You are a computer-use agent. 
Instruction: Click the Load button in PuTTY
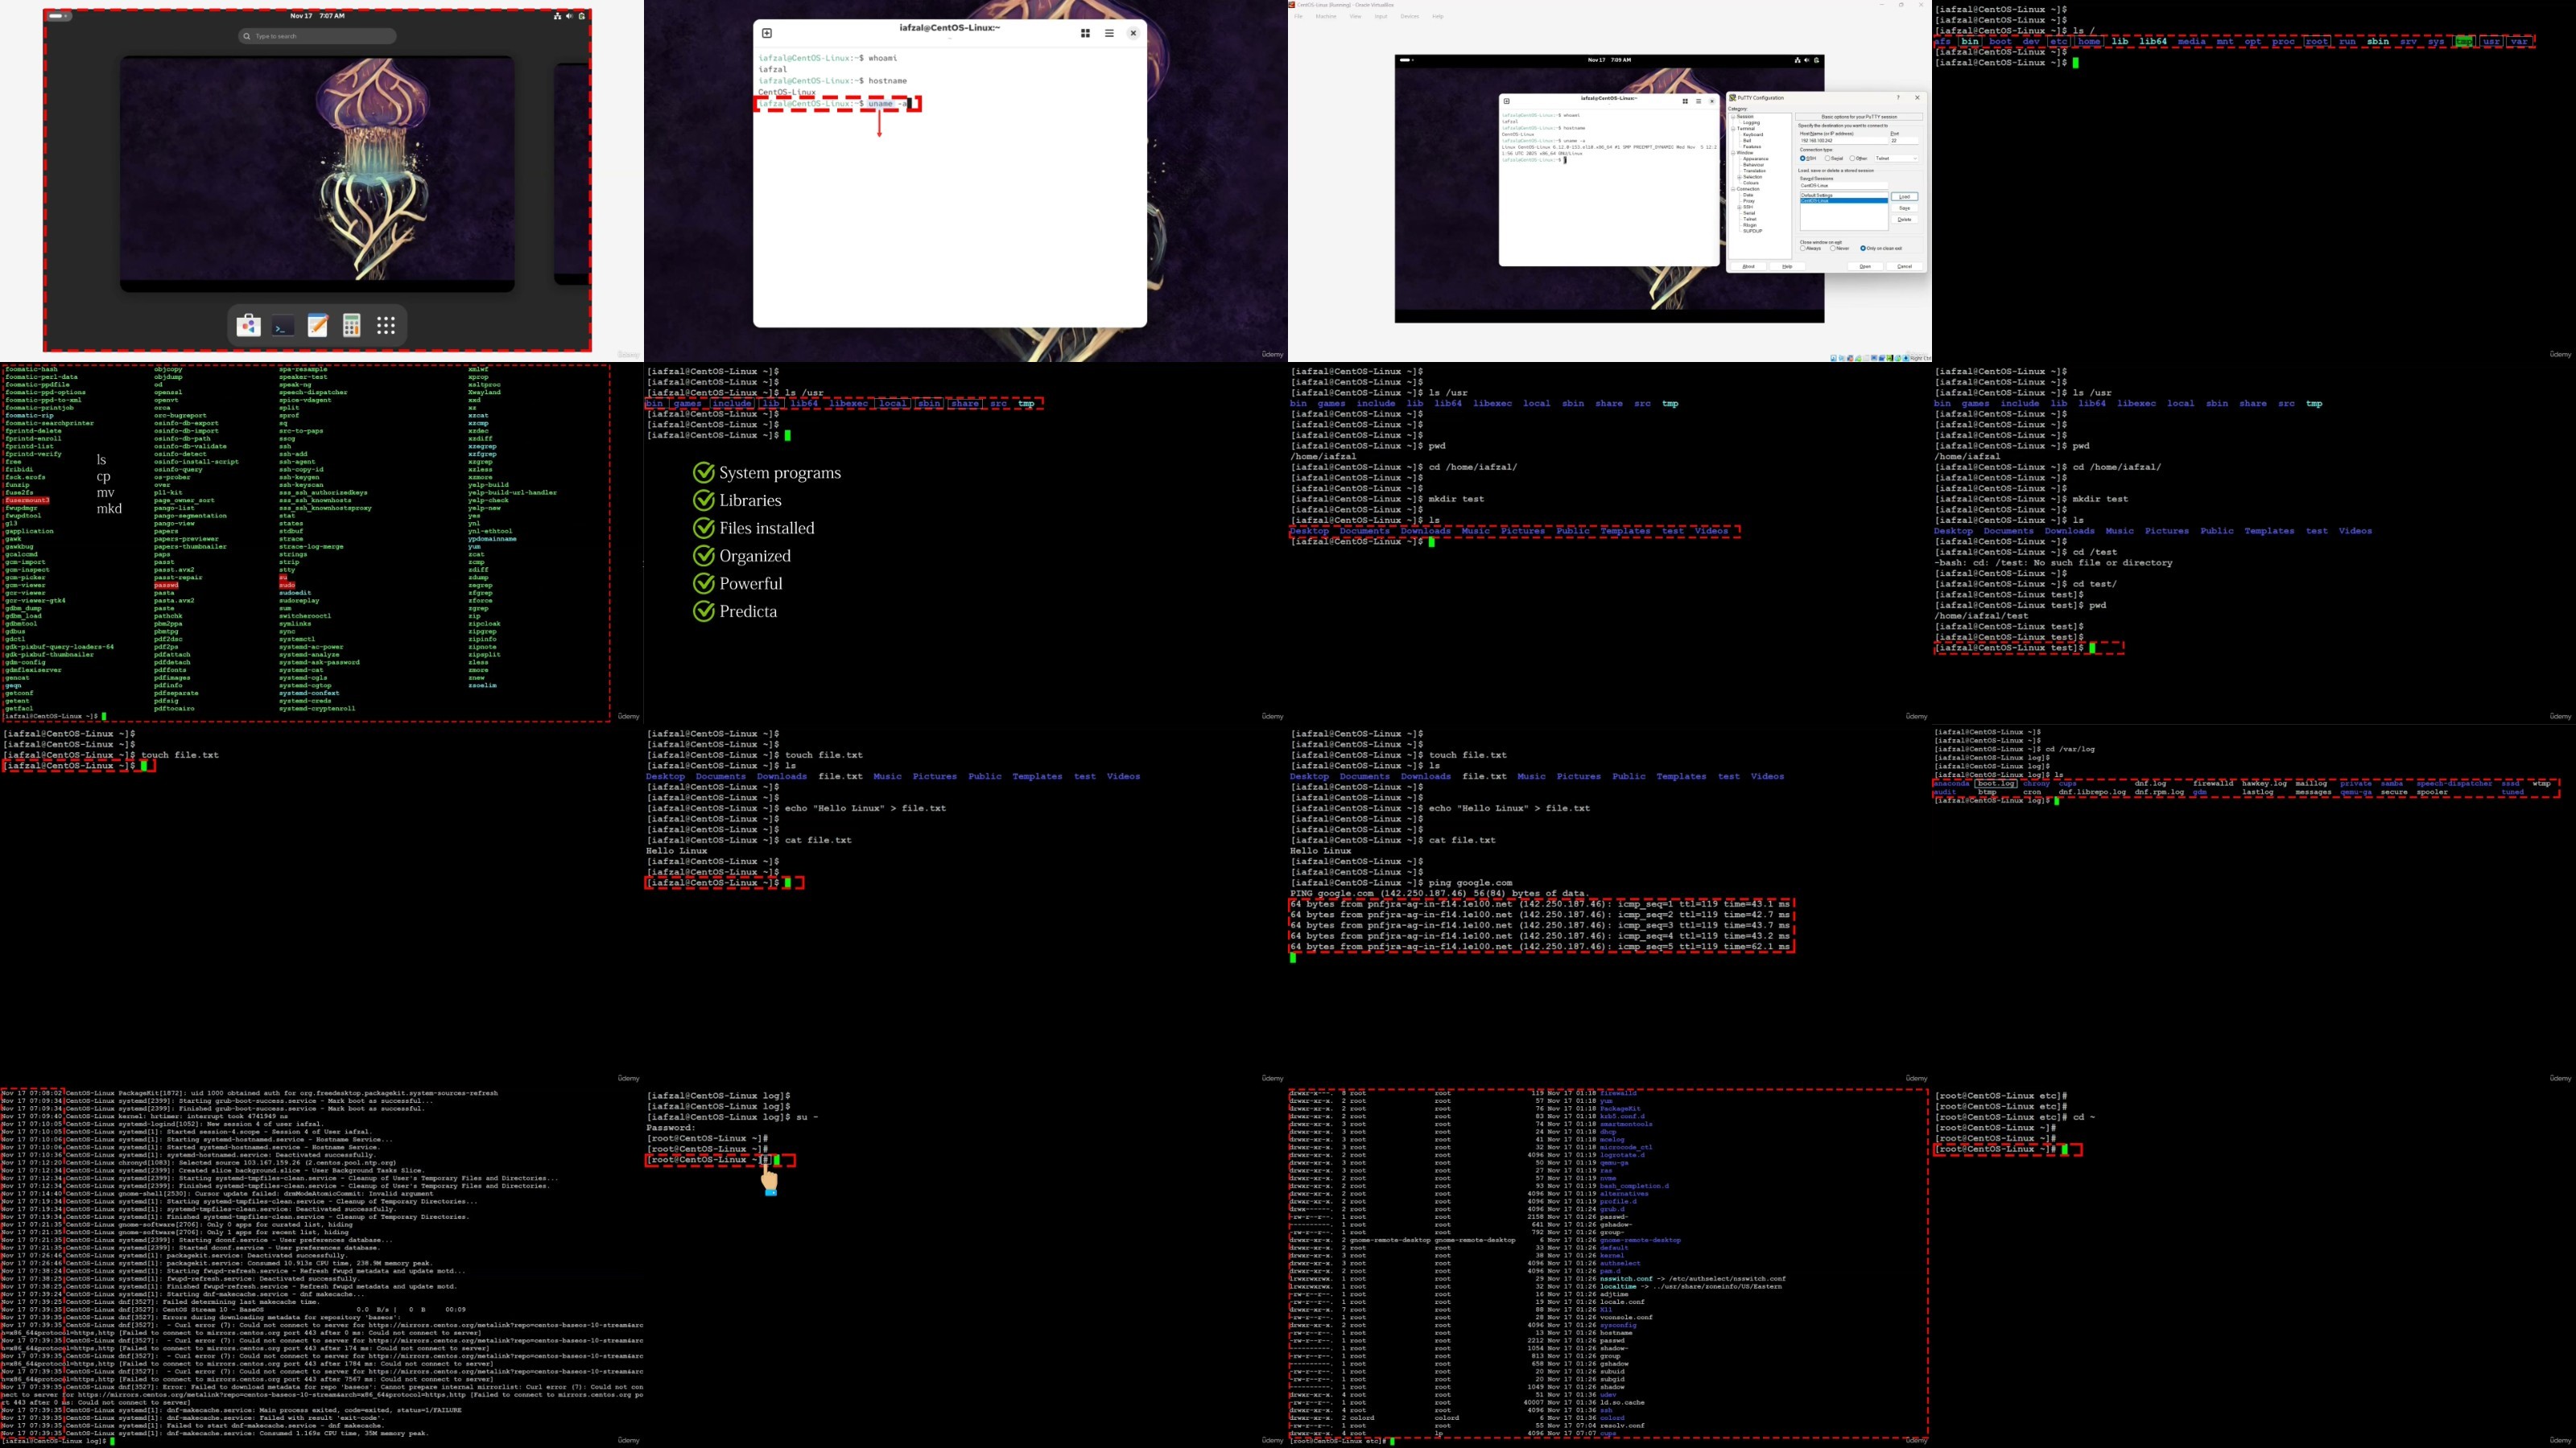(1905, 197)
